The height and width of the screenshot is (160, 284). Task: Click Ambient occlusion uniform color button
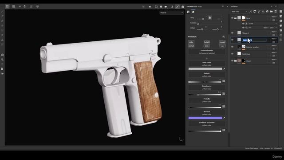(x=207, y=124)
